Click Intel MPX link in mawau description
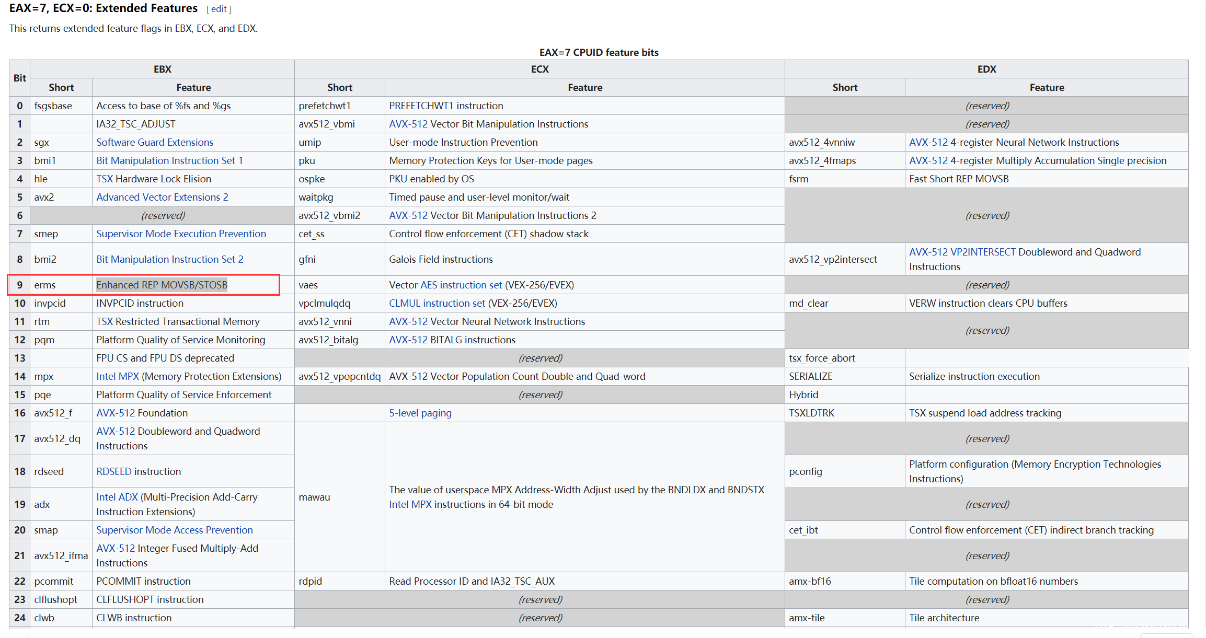 pos(410,504)
